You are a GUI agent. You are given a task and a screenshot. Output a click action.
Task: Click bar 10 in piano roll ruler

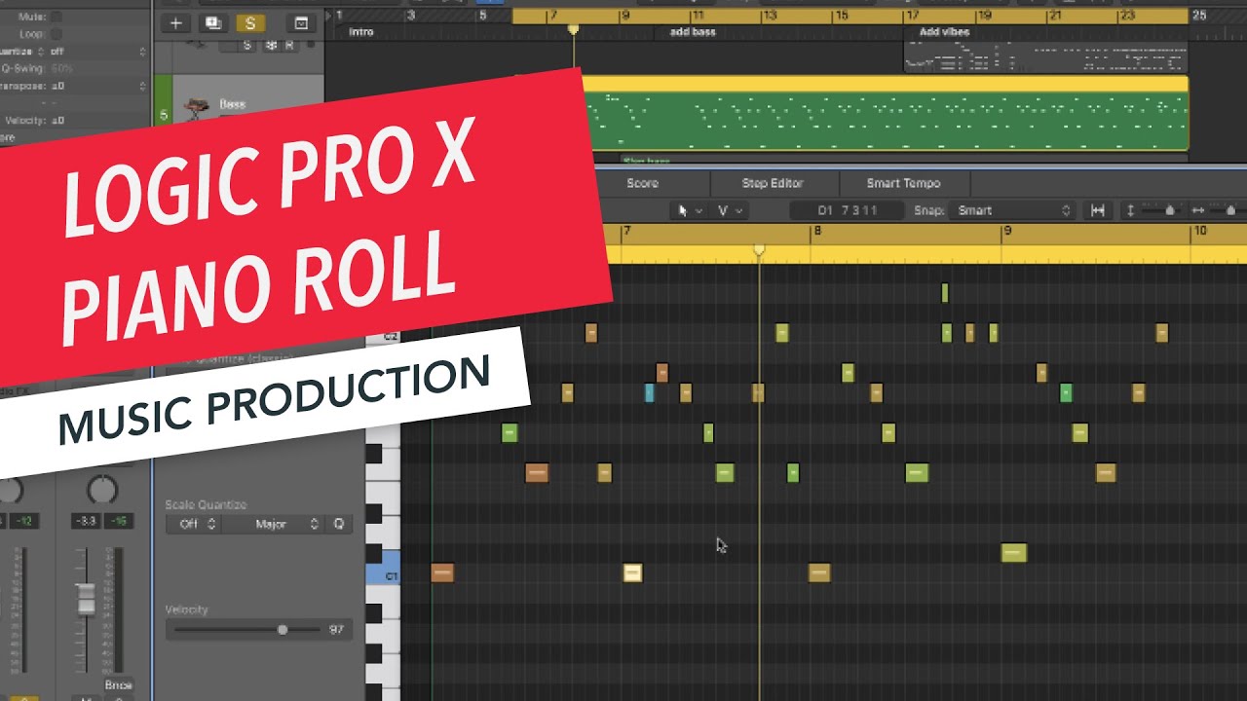pyautogui.click(x=1200, y=232)
